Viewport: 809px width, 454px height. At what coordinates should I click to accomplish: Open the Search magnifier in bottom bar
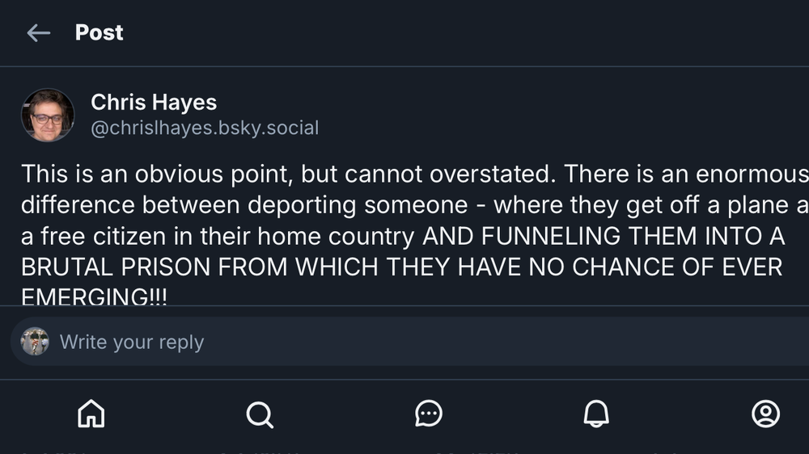(x=260, y=414)
